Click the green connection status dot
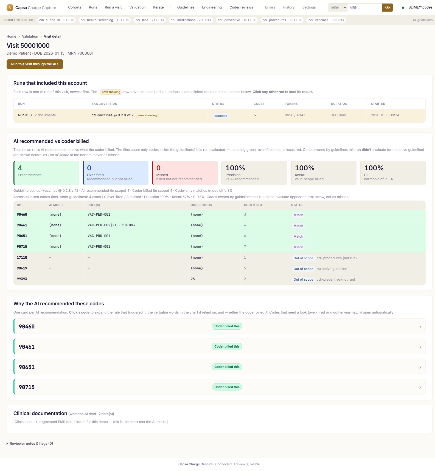Screen dimensions: 435x471 tap(403, 8)
